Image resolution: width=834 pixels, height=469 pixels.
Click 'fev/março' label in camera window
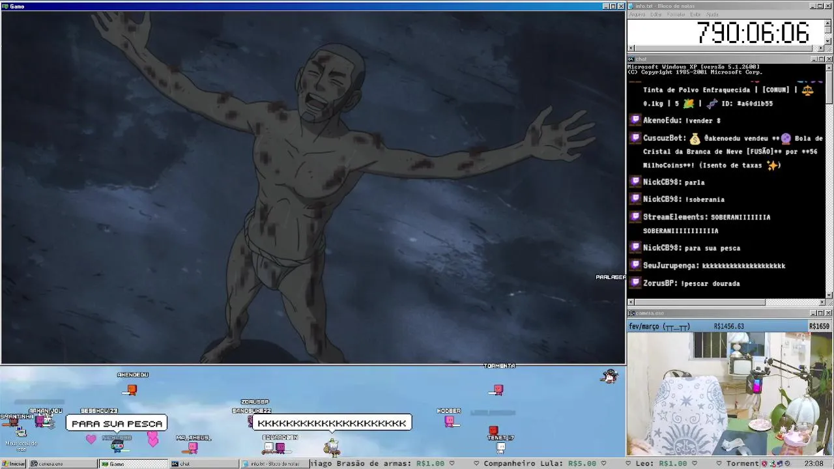[644, 326]
